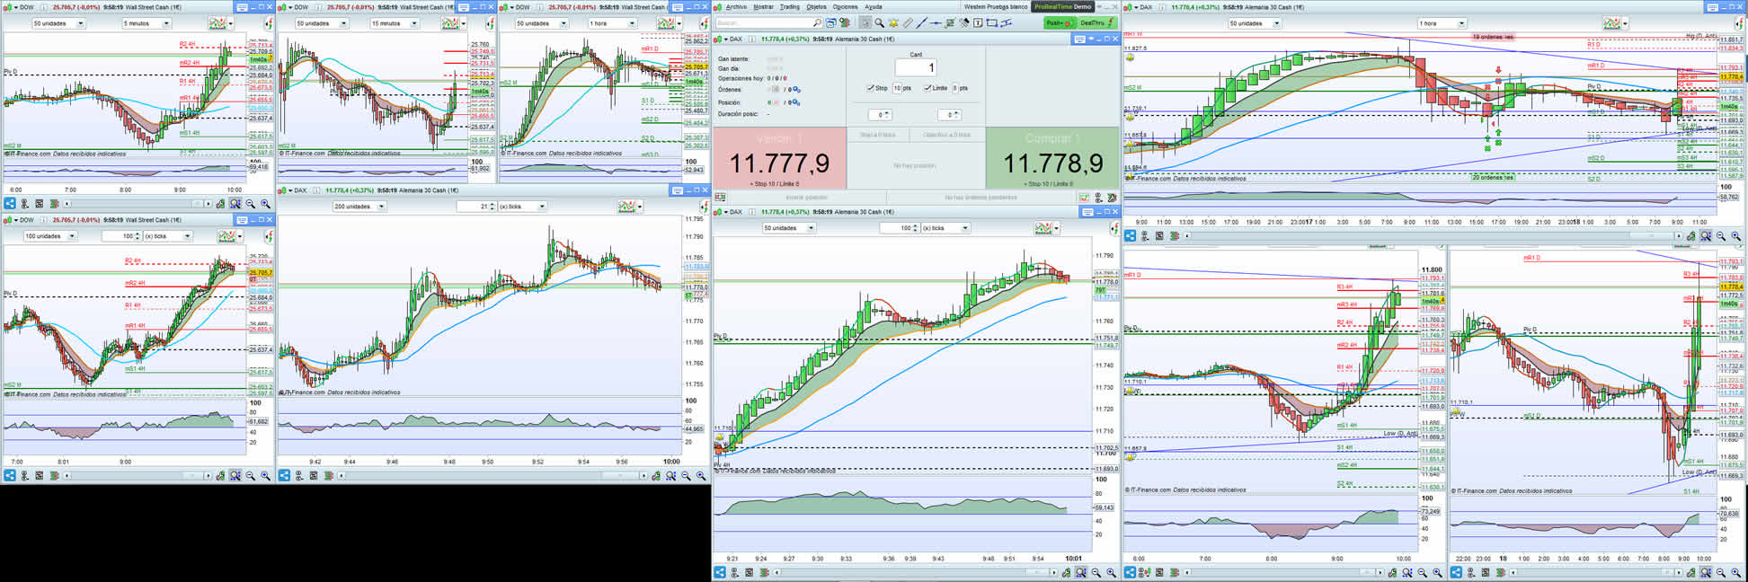Open the 100 unidades dropdown in the DOW ticks chart
The width and height of the screenshot is (1748, 582).
pos(51,236)
